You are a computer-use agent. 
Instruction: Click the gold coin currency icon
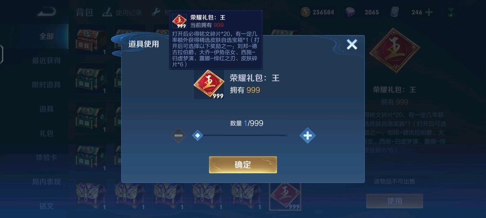click(306, 12)
